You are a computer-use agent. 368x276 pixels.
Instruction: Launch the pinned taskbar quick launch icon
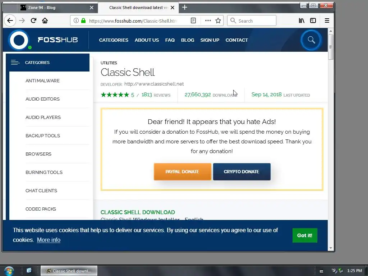[x=29, y=271]
